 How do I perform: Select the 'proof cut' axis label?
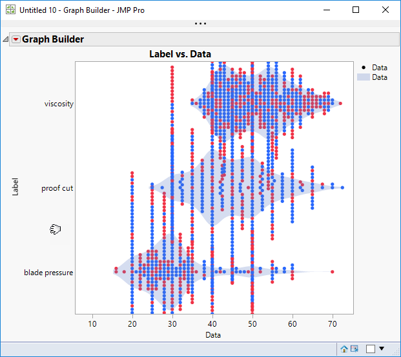pos(57,188)
